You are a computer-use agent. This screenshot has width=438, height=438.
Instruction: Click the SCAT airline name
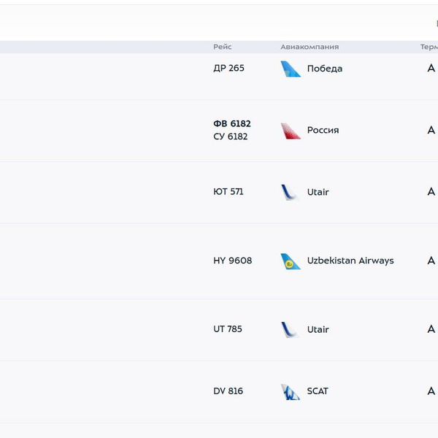coord(318,391)
